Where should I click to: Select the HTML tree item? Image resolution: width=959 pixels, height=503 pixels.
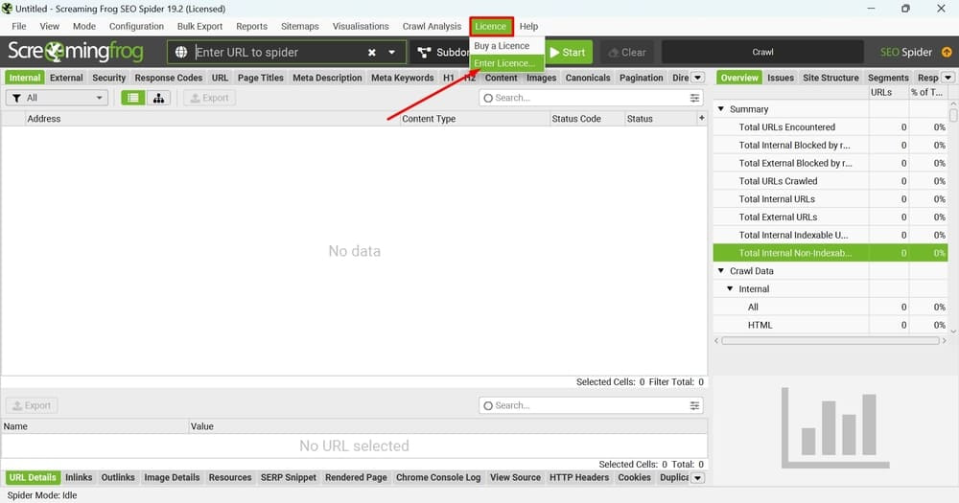pyautogui.click(x=830, y=325)
